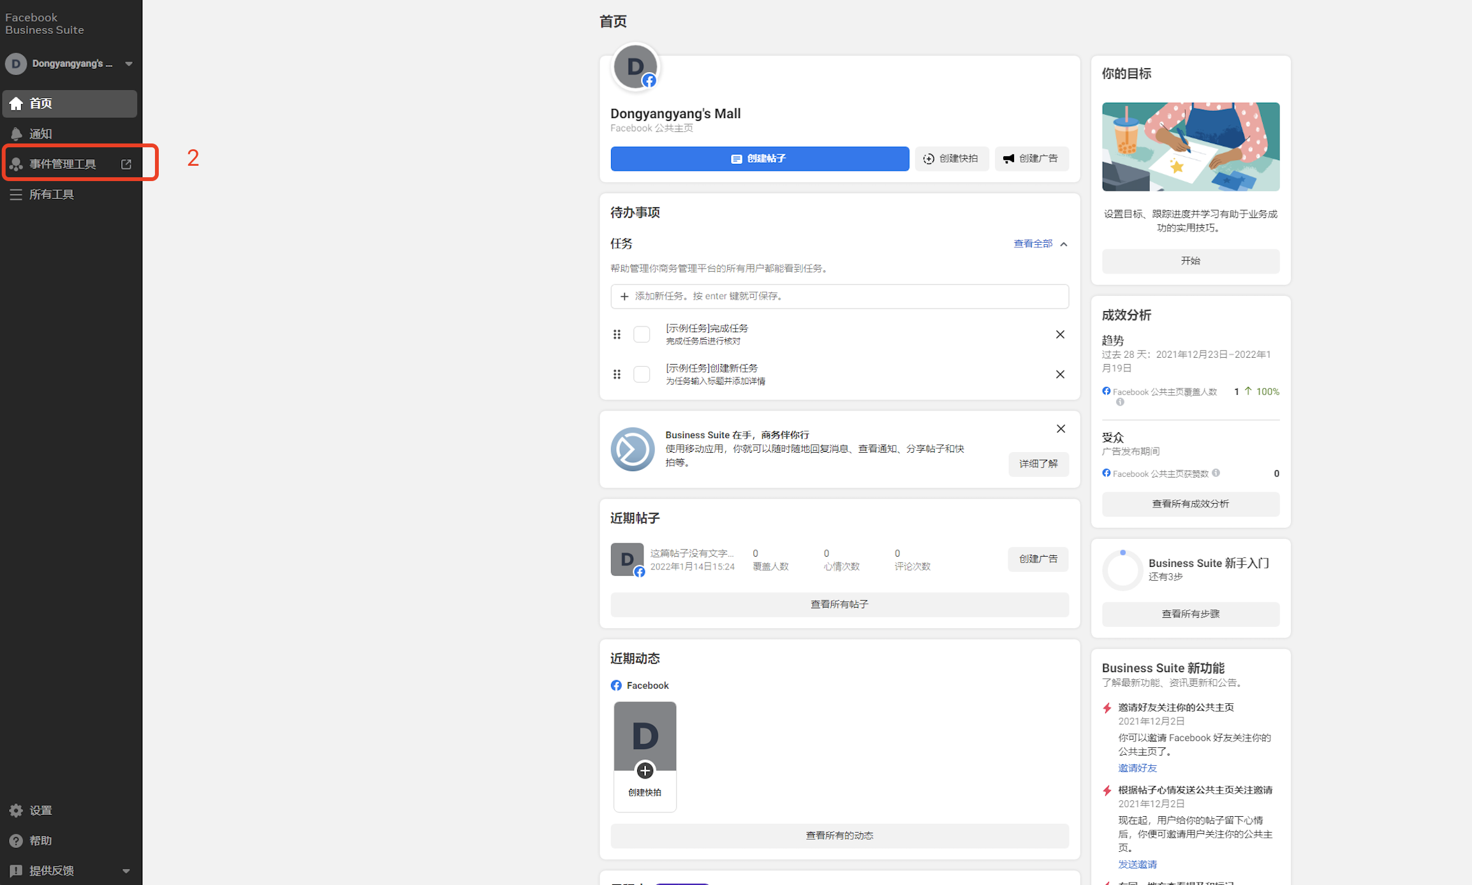Click 查看所有的动态 button
Viewport: 1472px width, 885px height.
coord(839,836)
